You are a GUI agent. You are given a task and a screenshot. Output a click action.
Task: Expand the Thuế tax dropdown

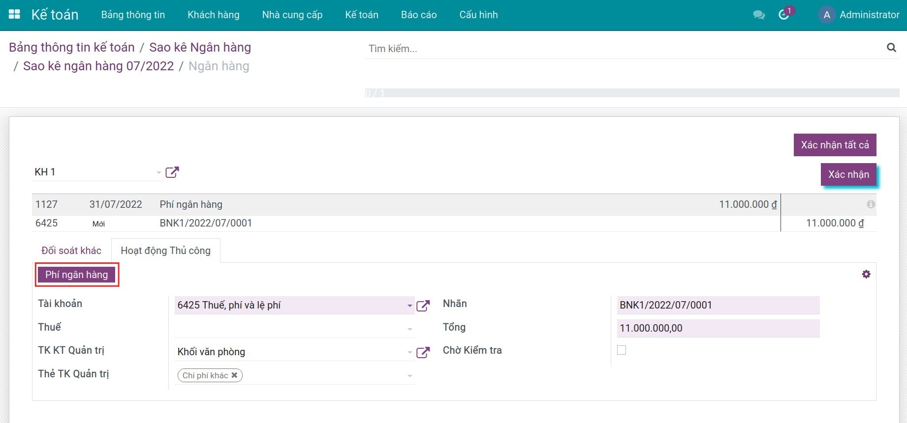[x=409, y=329]
